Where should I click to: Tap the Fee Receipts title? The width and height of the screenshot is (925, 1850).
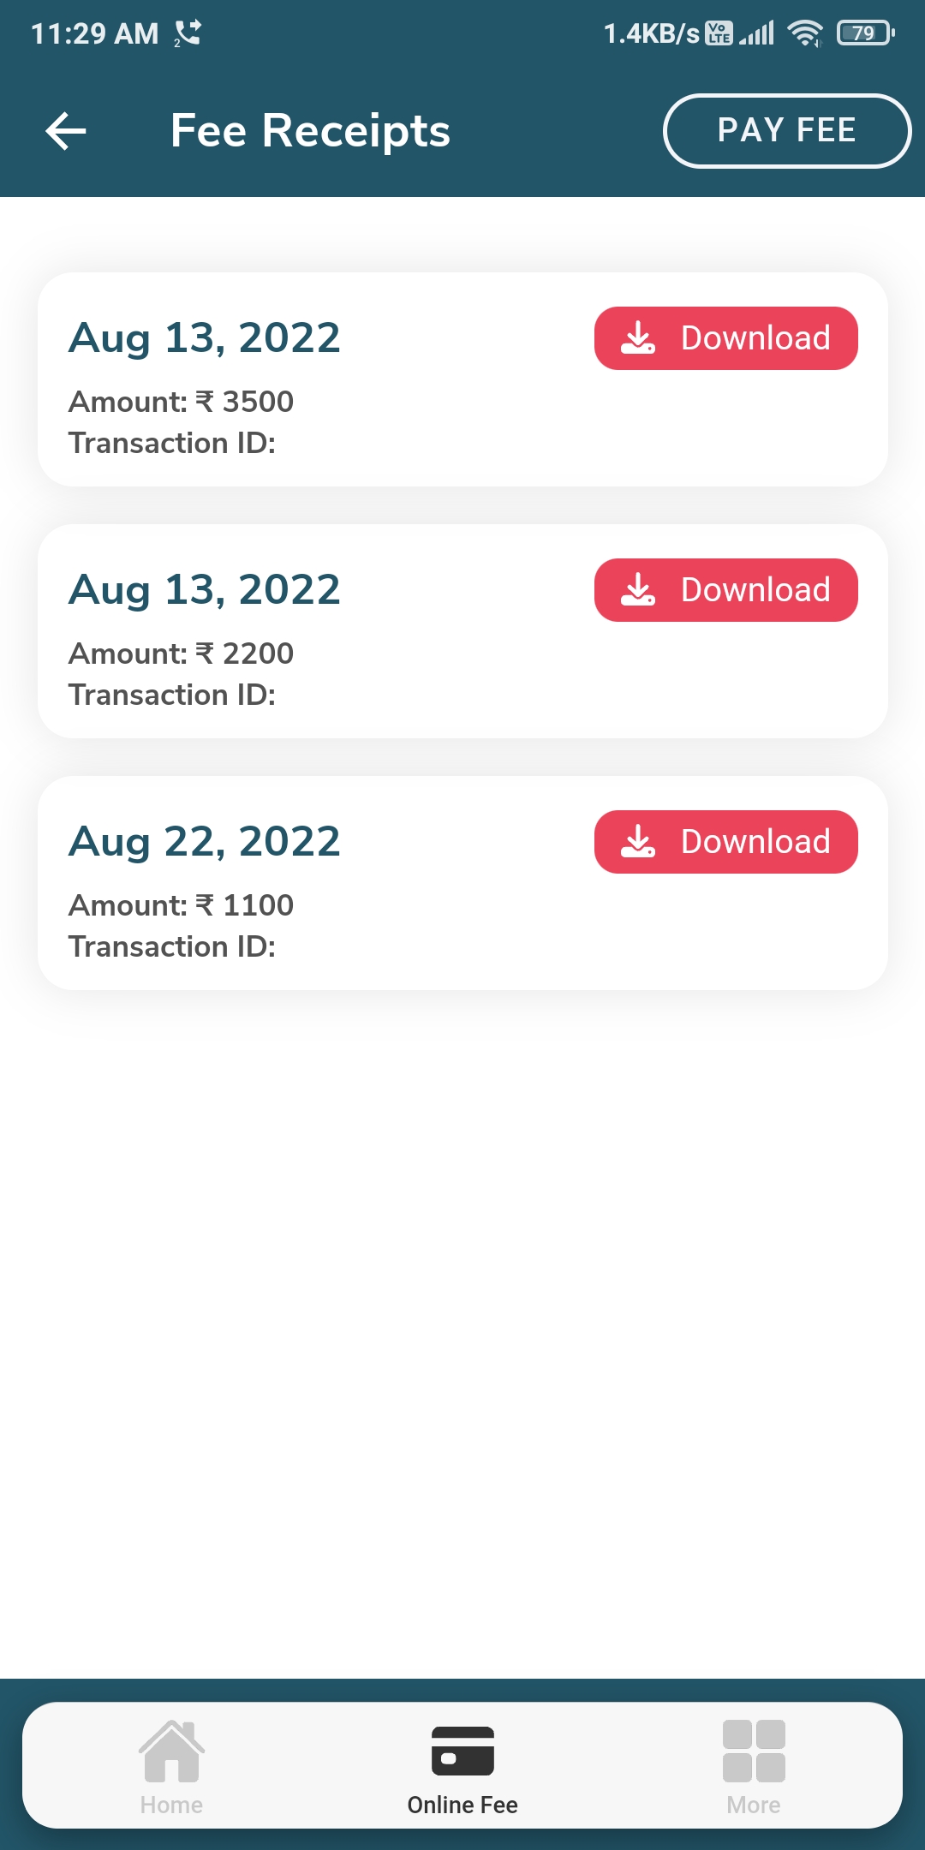(x=310, y=131)
